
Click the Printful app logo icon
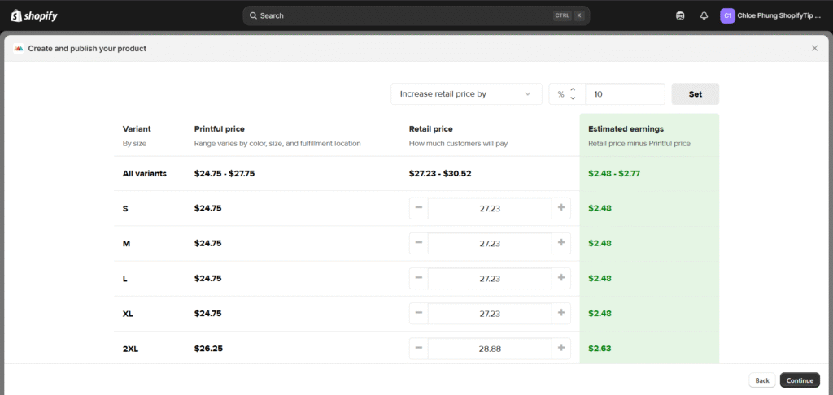point(19,48)
